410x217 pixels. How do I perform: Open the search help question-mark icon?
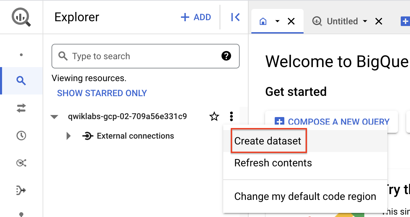click(x=226, y=56)
